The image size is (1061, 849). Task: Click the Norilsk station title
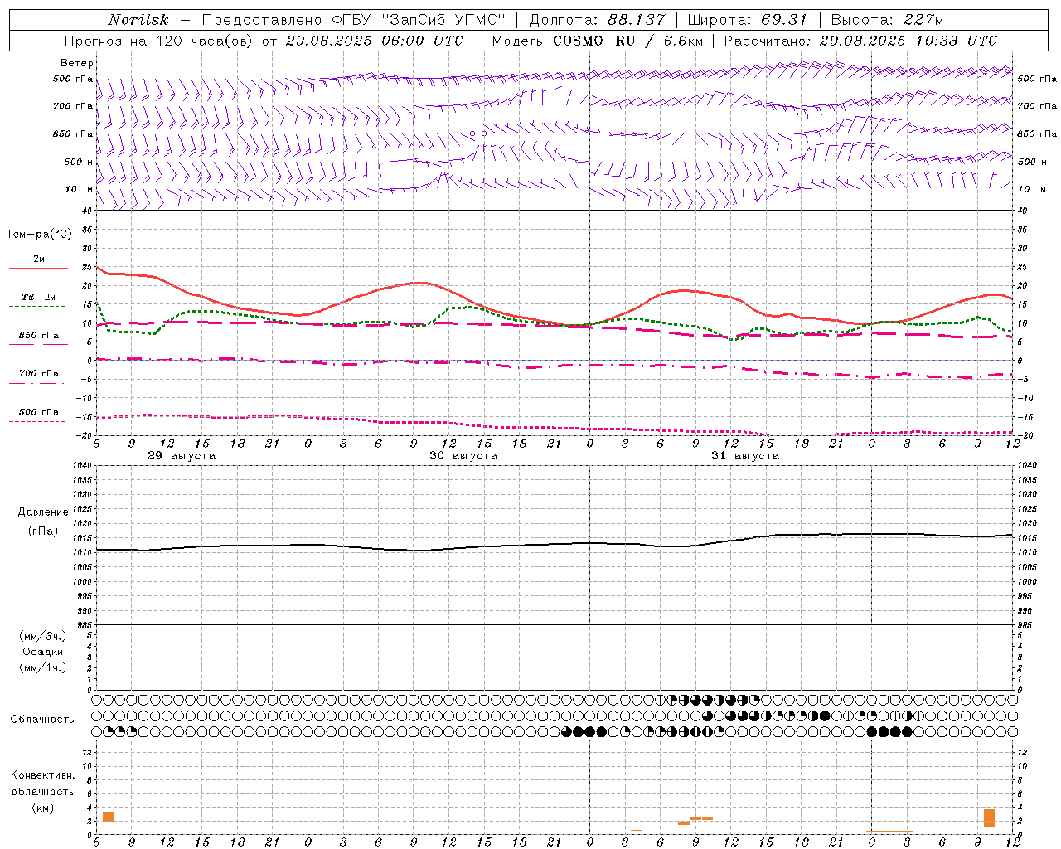pyautogui.click(x=138, y=20)
